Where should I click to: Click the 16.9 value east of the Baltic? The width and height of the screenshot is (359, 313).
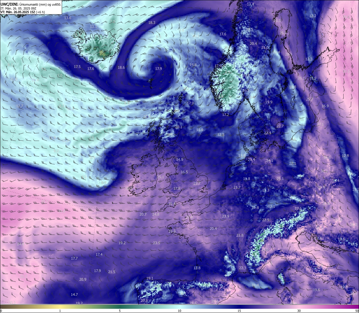pyautogui.click(x=325, y=106)
